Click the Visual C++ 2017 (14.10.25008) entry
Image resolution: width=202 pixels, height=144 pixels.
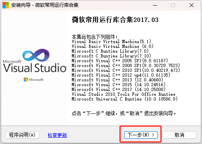pos(118,89)
